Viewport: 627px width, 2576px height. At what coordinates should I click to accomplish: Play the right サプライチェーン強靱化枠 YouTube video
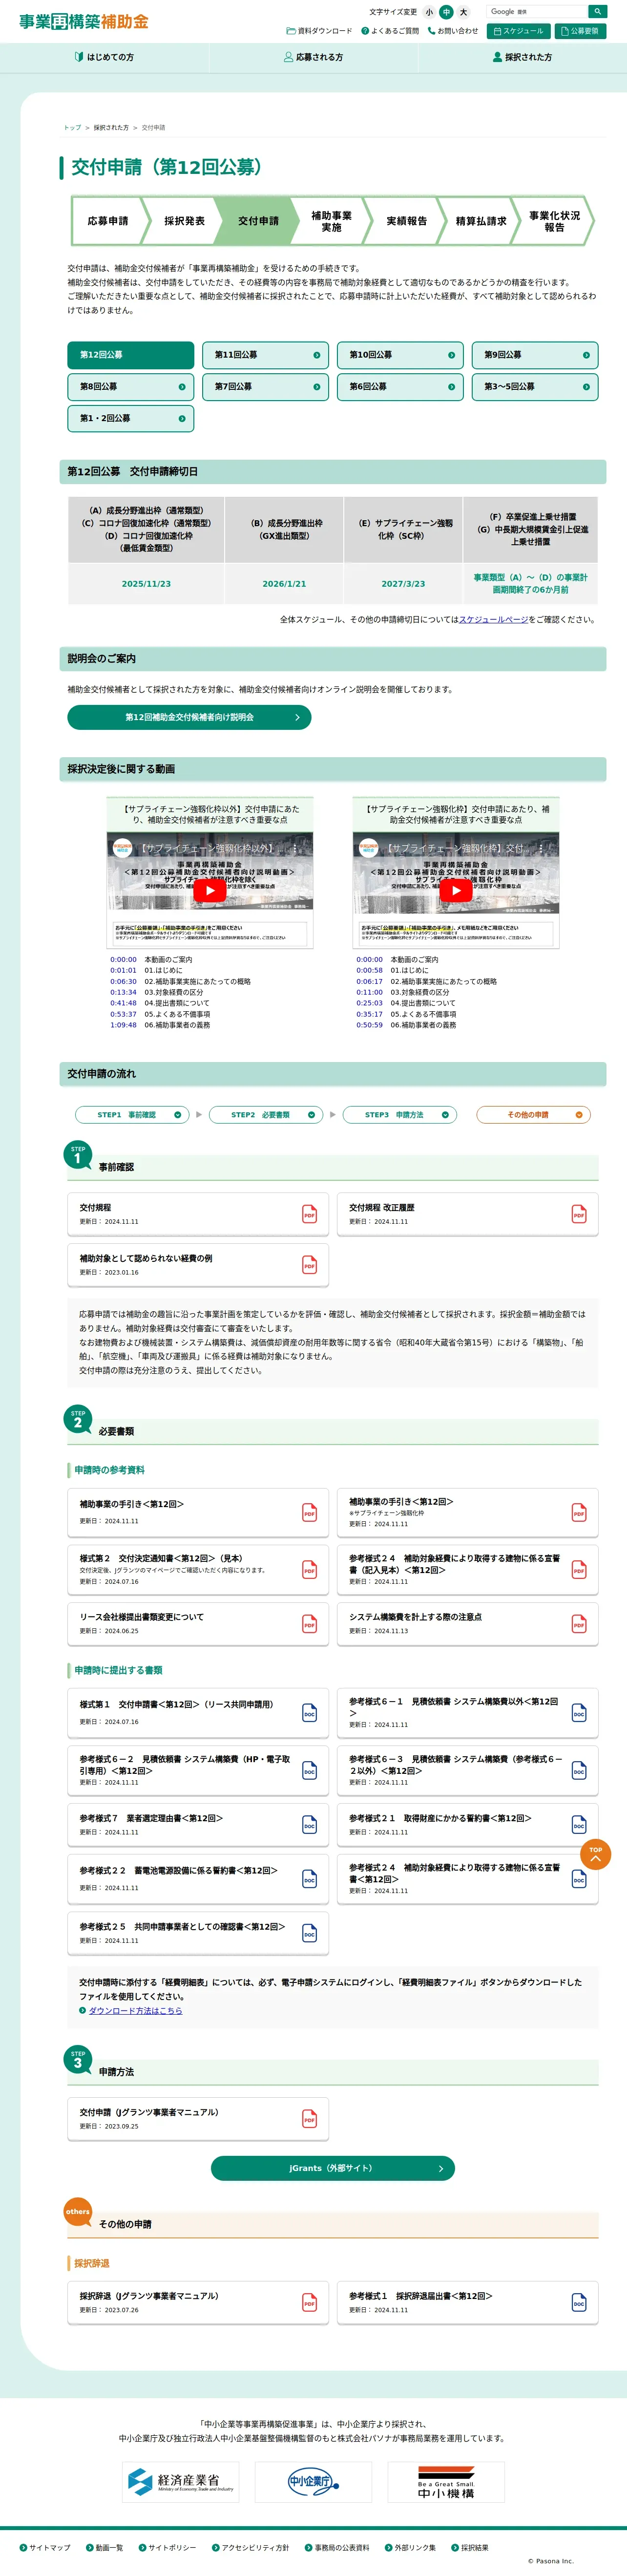pos(455,890)
